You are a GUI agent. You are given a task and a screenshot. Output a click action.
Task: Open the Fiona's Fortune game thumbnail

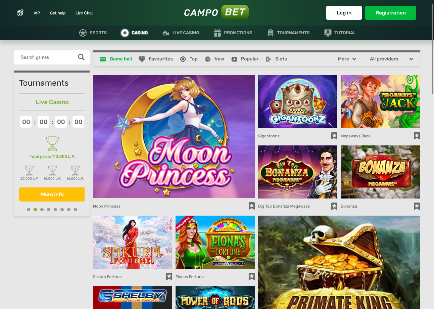(x=215, y=242)
